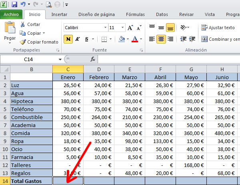240x185 pixels.
Task: Open the Calibri font name dropdown
Action: click(105, 28)
